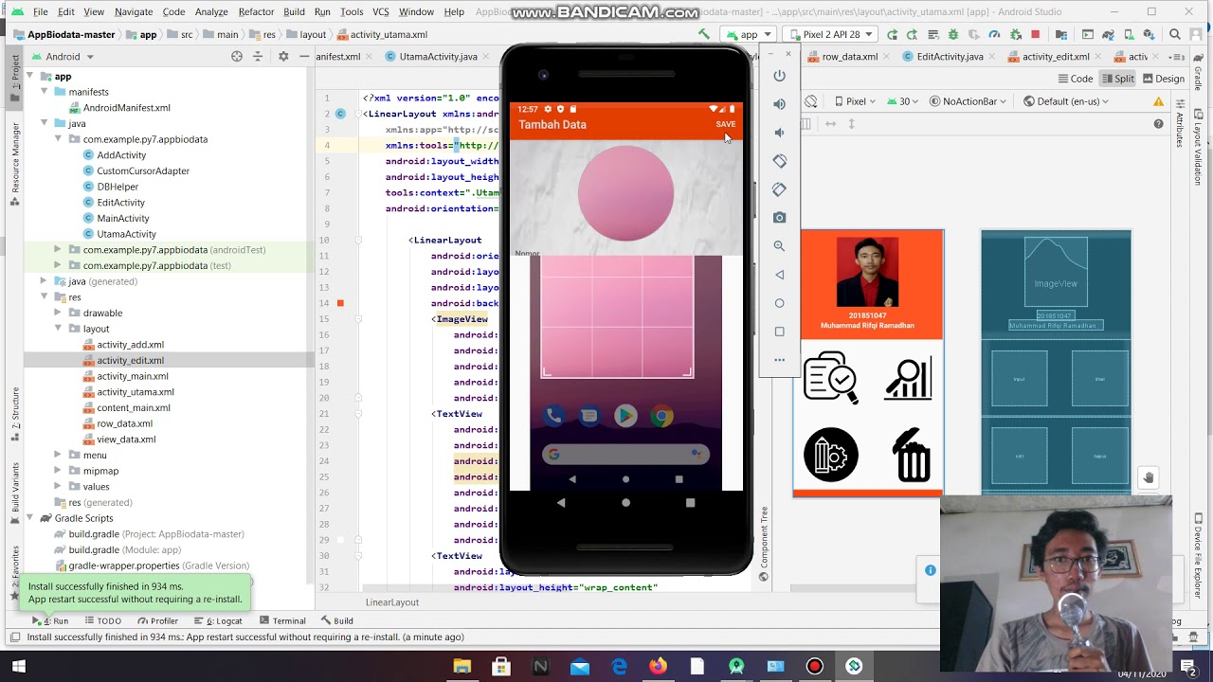Stop the running app with red square
Screen dimensions: 1213x682
point(1035,34)
